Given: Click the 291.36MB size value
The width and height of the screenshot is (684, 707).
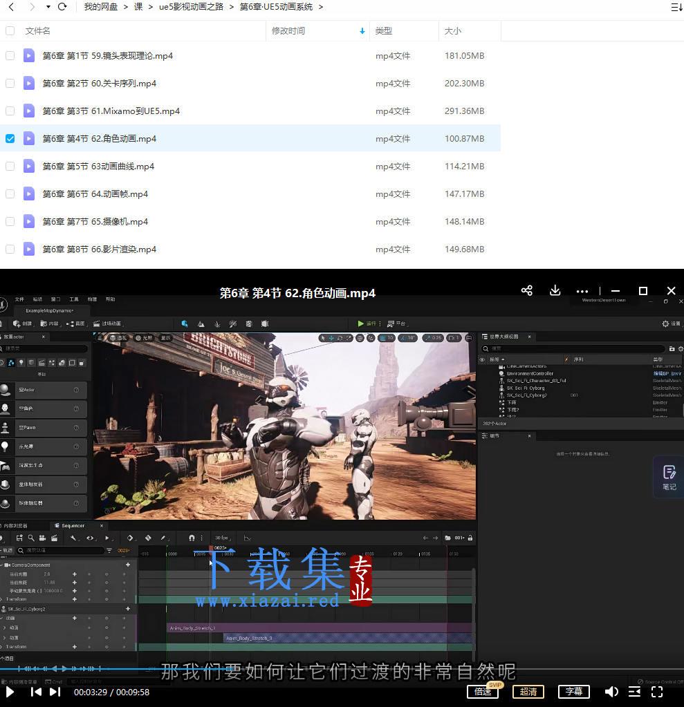Looking at the screenshot, I should pyautogui.click(x=464, y=111).
